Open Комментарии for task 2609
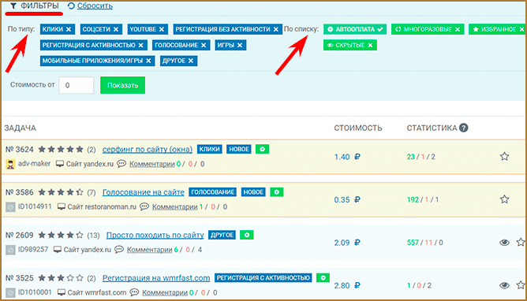Viewport: 527px width, 301px height. tap(150, 250)
